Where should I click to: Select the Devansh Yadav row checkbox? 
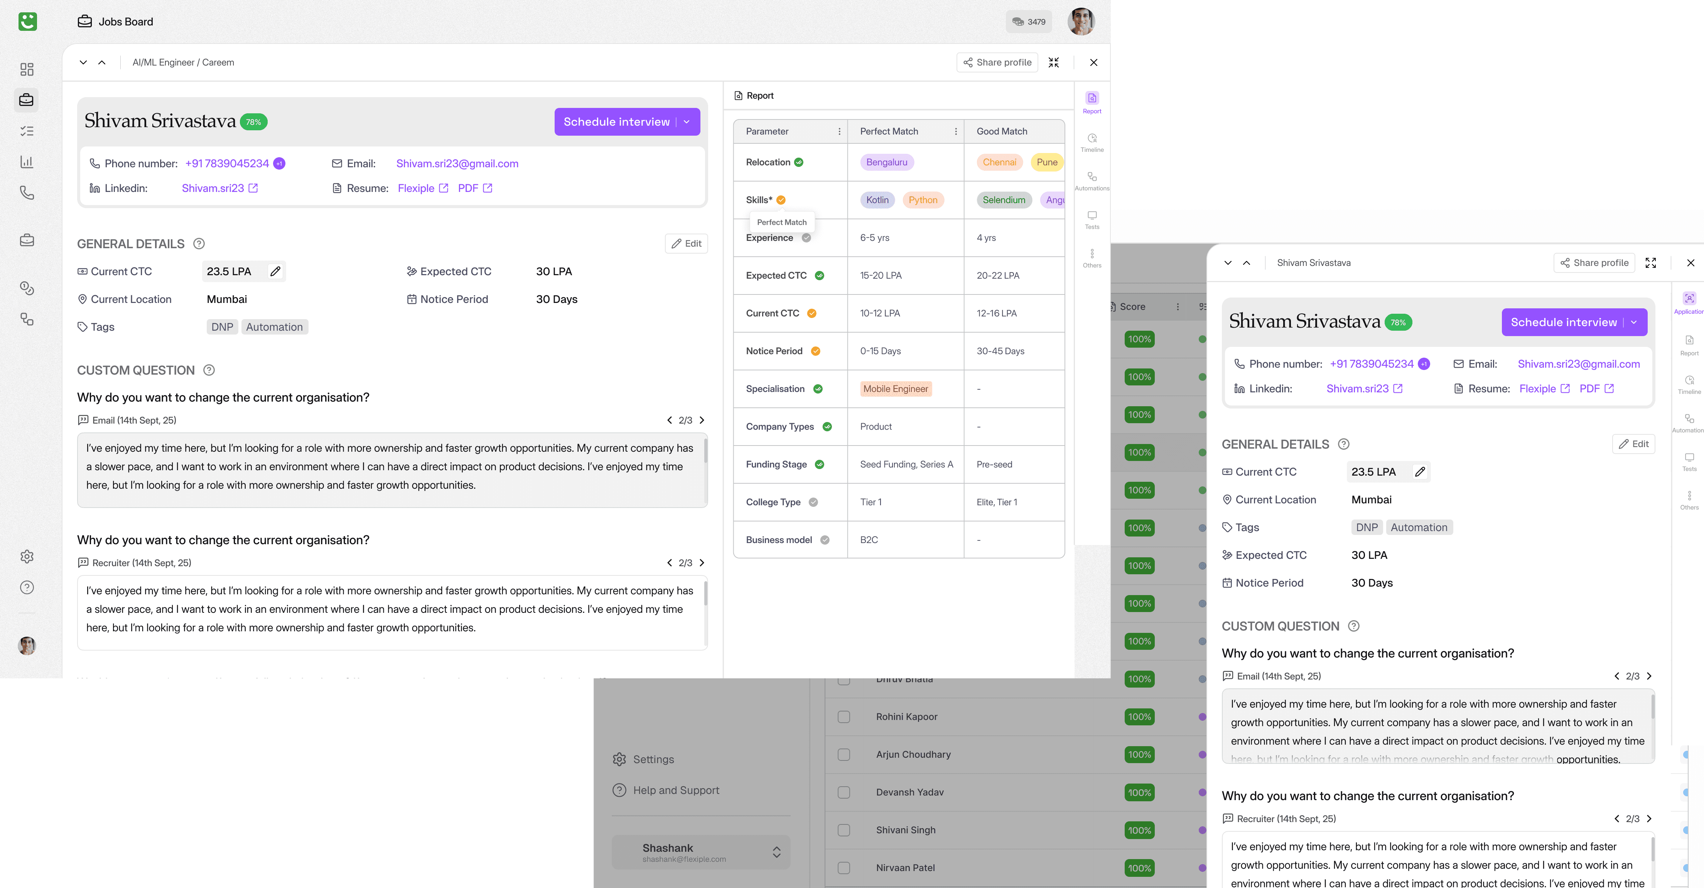(x=844, y=792)
